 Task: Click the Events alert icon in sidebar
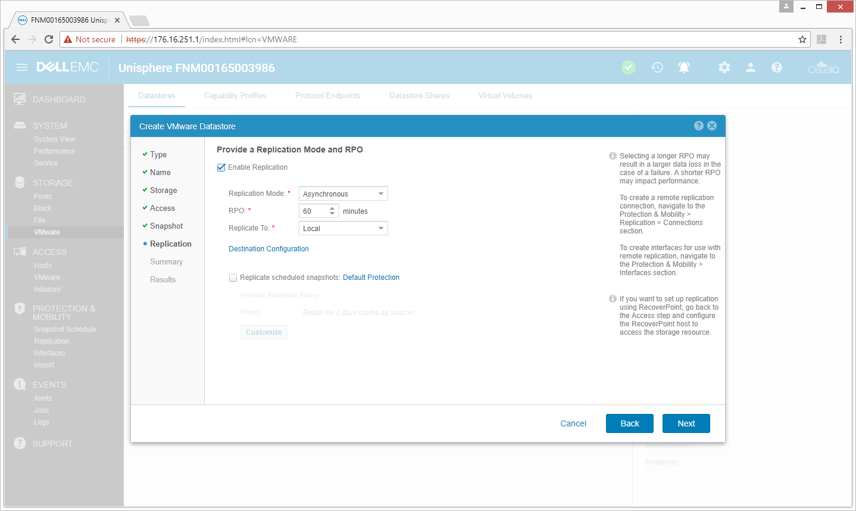pos(20,384)
